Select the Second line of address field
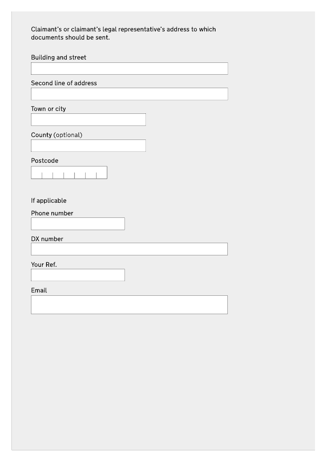 pyautogui.click(x=130, y=94)
